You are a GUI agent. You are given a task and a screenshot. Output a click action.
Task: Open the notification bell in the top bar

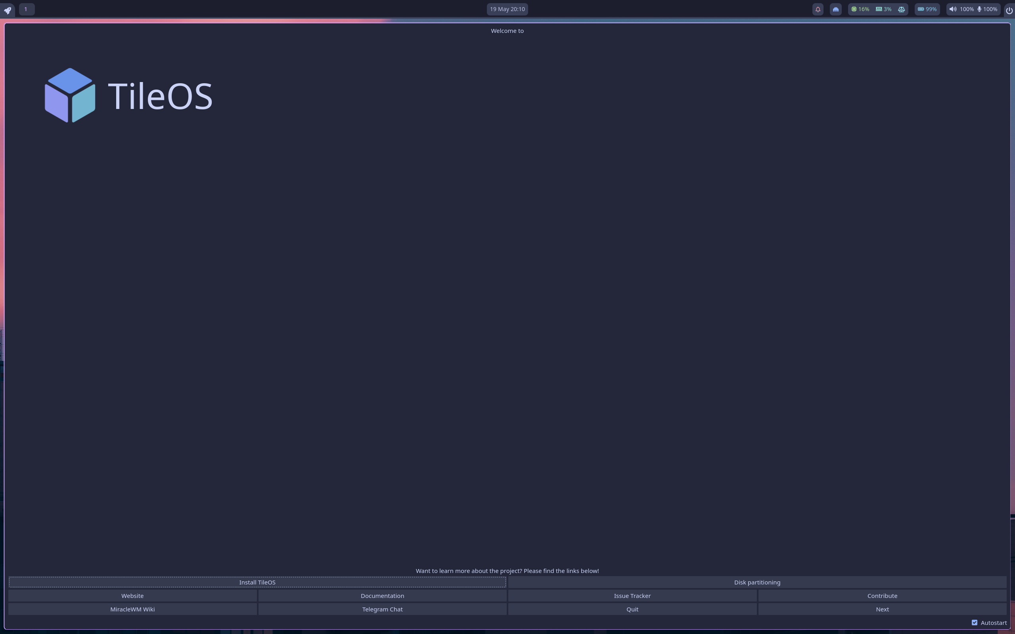[x=818, y=9]
